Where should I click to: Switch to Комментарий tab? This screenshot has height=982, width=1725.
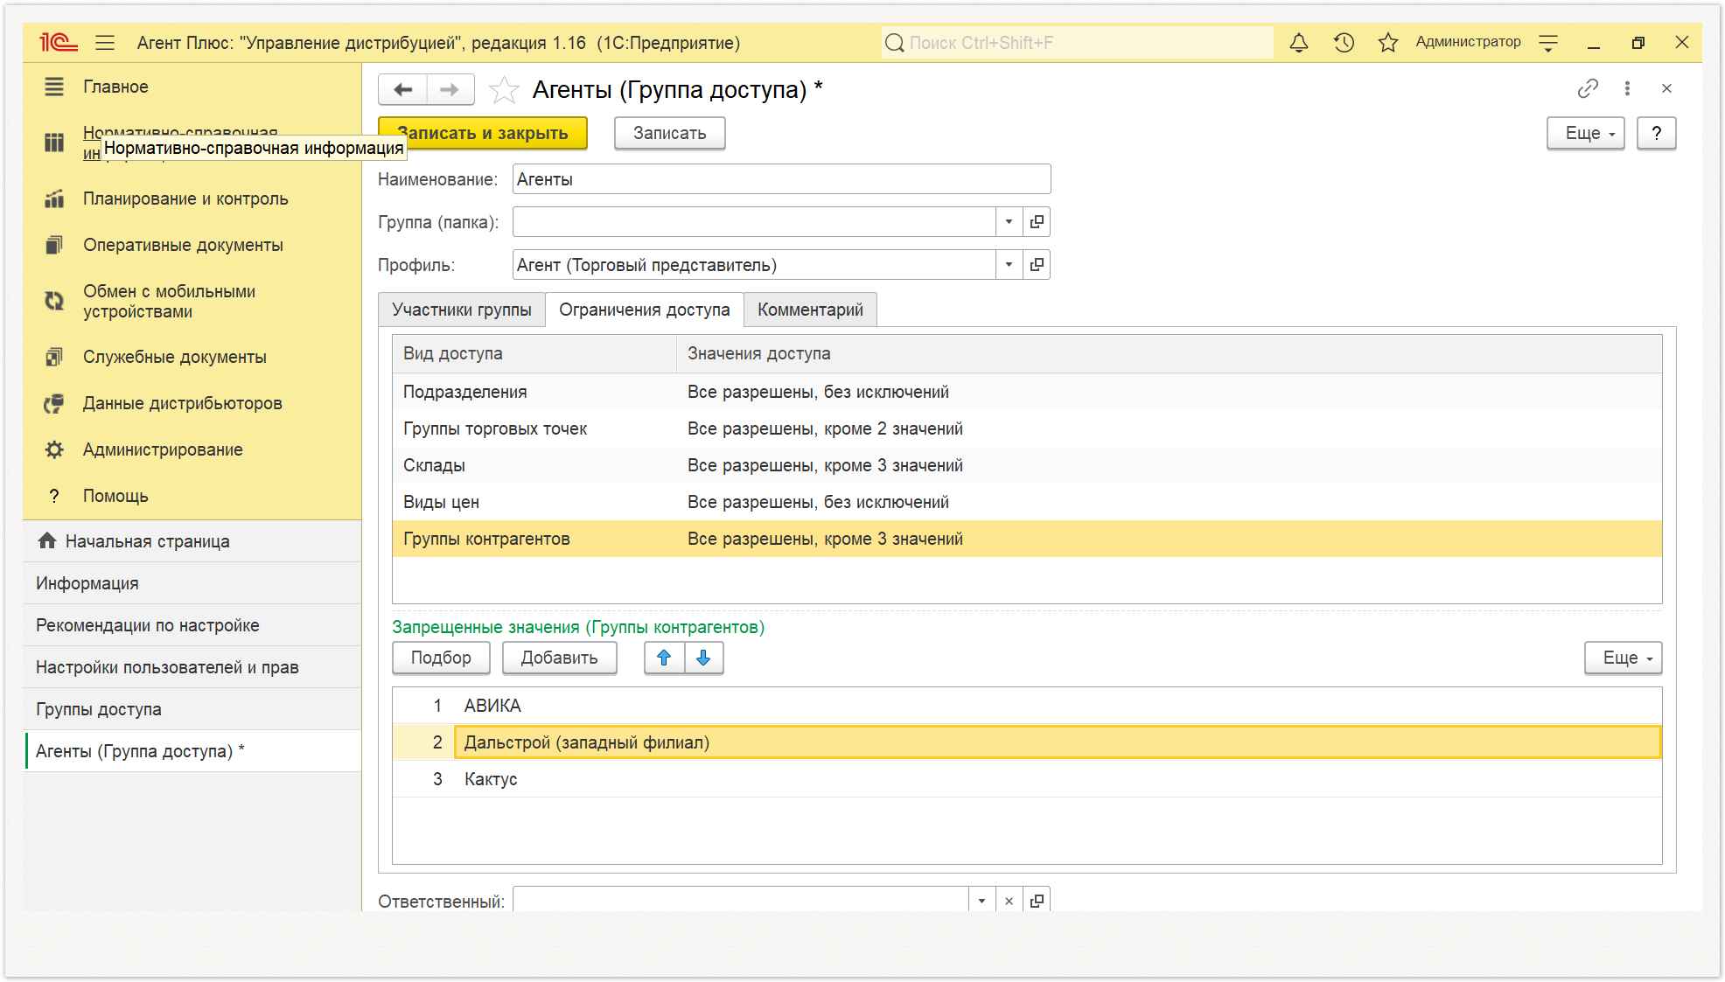click(810, 310)
